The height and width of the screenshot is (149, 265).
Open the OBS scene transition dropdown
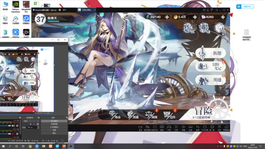pos(31,121)
